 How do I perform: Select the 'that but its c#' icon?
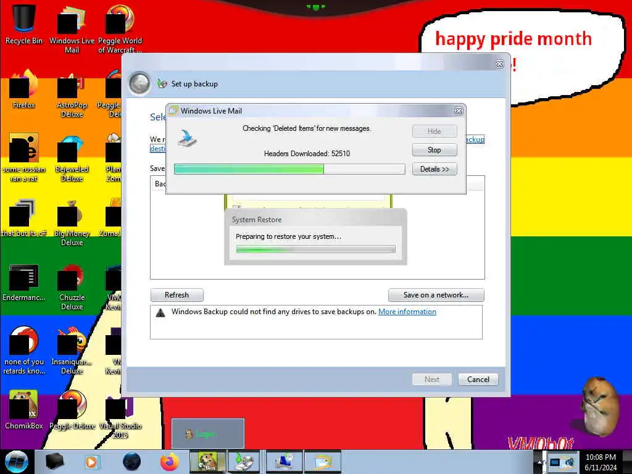coord(24,218)
